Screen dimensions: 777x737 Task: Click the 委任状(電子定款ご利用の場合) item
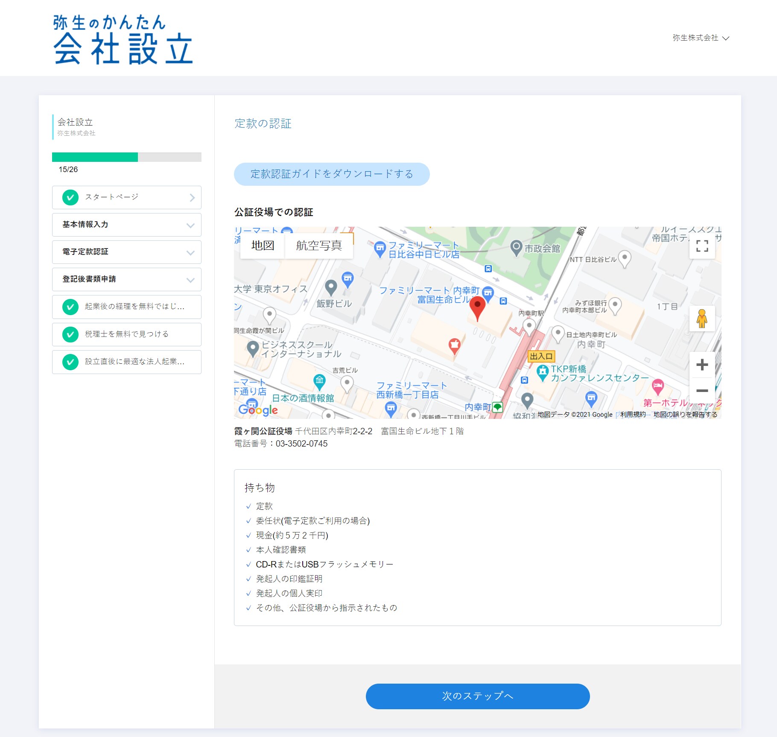click(313, 521)
